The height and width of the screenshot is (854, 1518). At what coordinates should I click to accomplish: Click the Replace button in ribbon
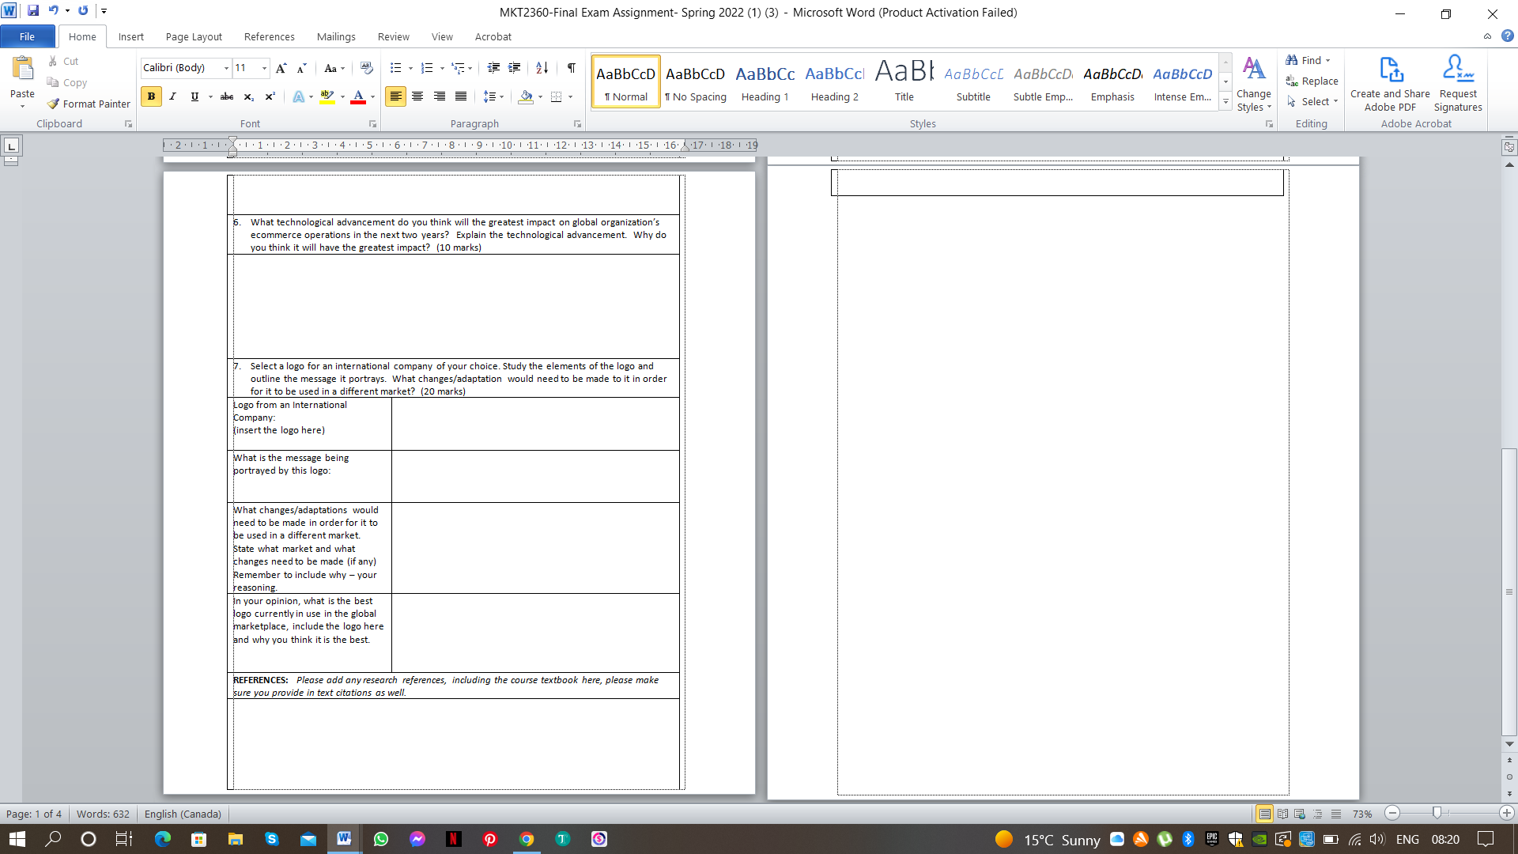[1315, 81]
